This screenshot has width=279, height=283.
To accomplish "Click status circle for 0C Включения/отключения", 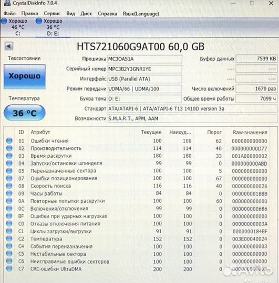I will tap(9, 209).
